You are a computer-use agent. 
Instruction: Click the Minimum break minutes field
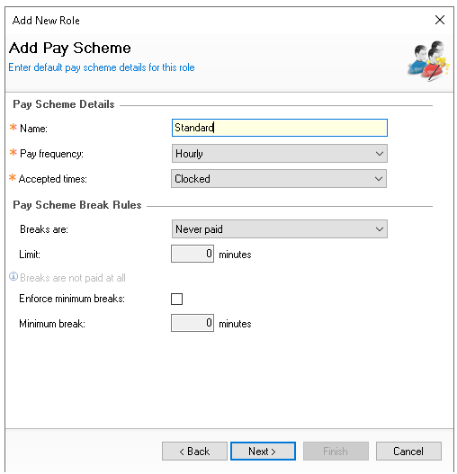[x=193, y=323]
